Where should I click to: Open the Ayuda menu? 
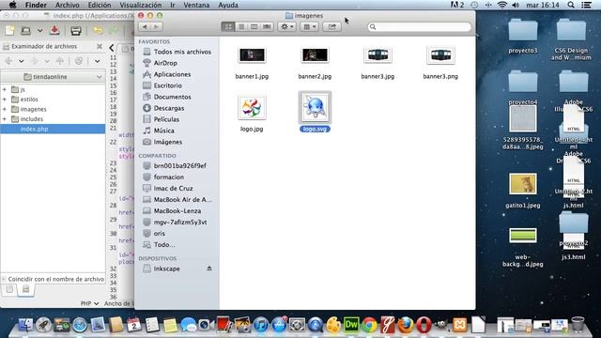[x=228, y=5]
